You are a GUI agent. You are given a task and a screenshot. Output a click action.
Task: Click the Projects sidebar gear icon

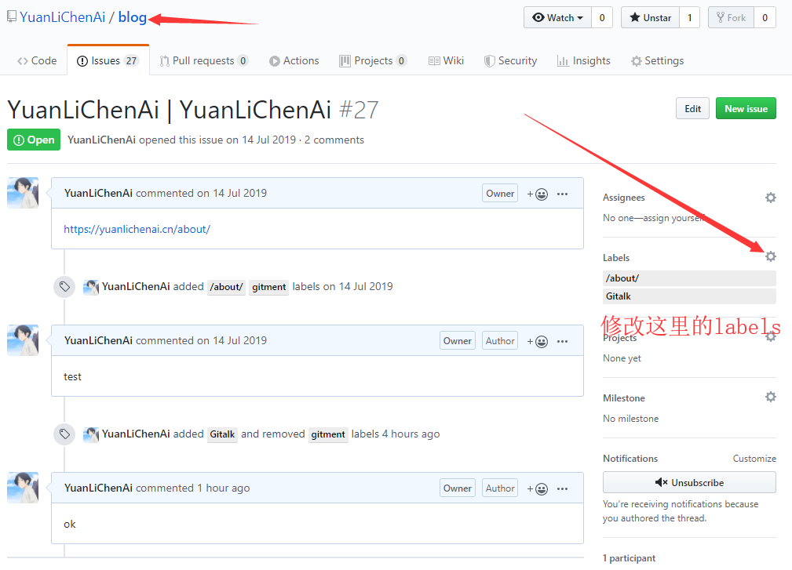pyautogui.click(x=770, y=337)
